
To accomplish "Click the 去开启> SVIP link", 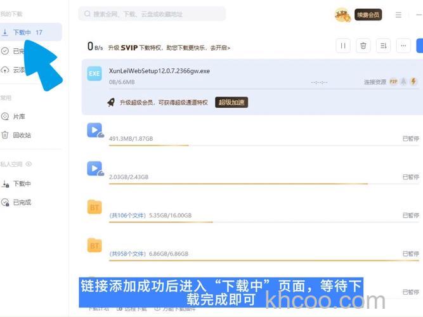I will (x=220, y=48).
